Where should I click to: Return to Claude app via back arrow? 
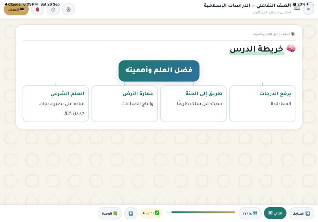[12, 4]
